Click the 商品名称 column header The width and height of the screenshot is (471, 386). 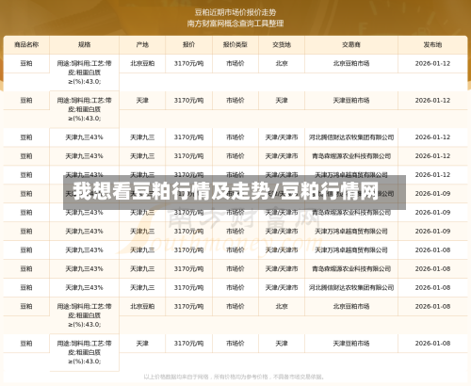click(26, 45)
